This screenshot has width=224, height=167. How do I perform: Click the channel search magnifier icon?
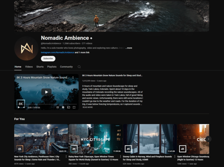point(79,67)
